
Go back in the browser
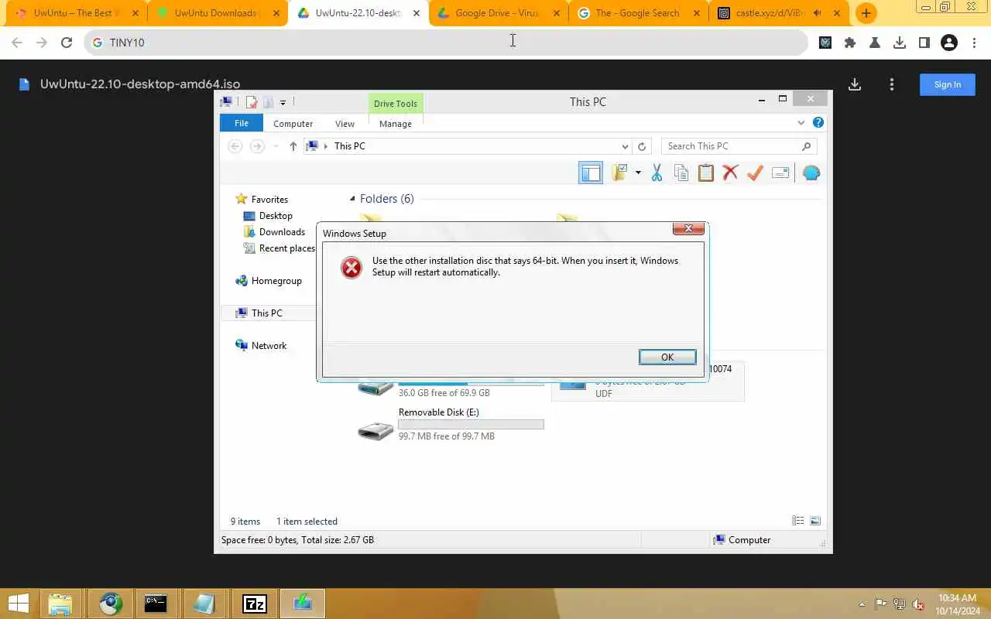[17, 43]
